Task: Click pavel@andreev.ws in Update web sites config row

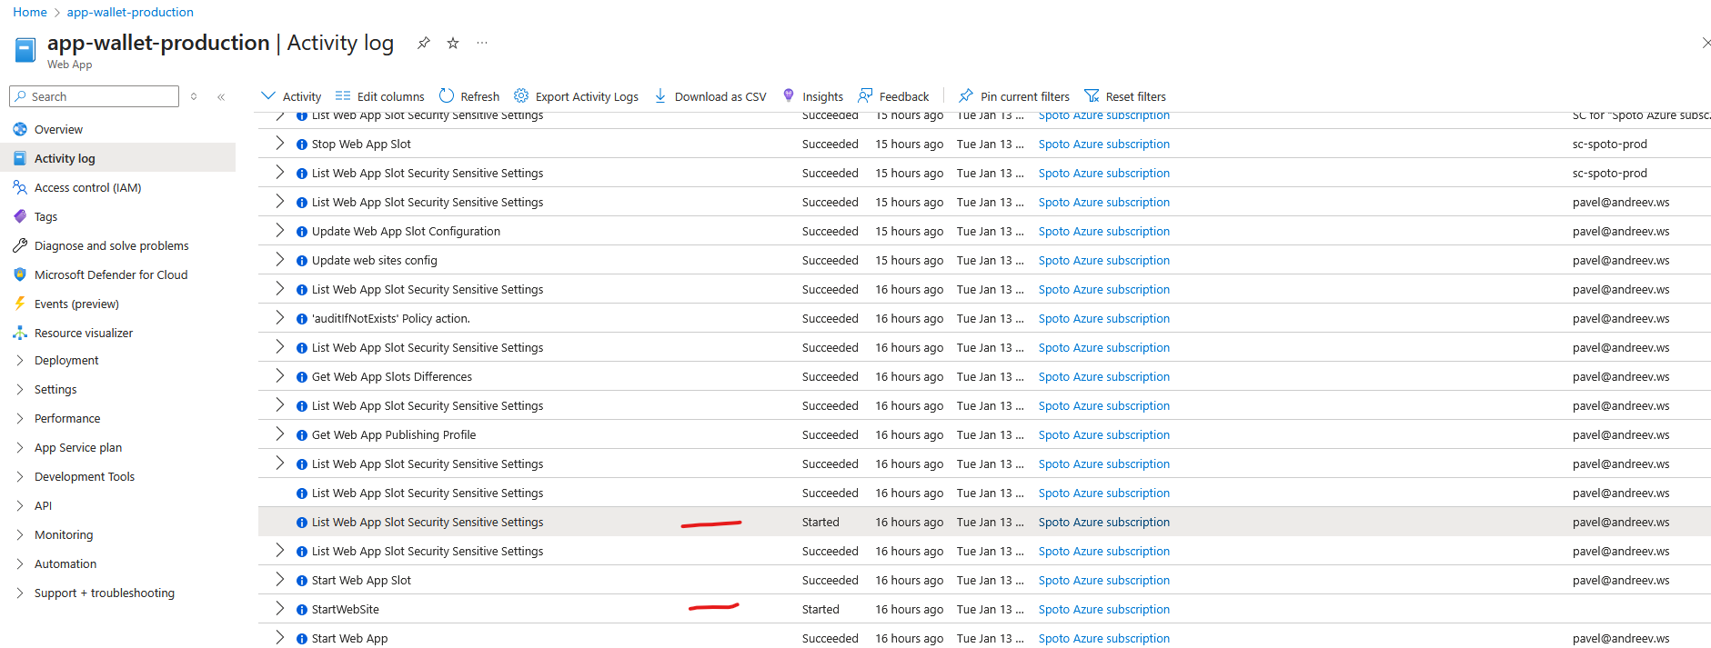Action: 1621,260
